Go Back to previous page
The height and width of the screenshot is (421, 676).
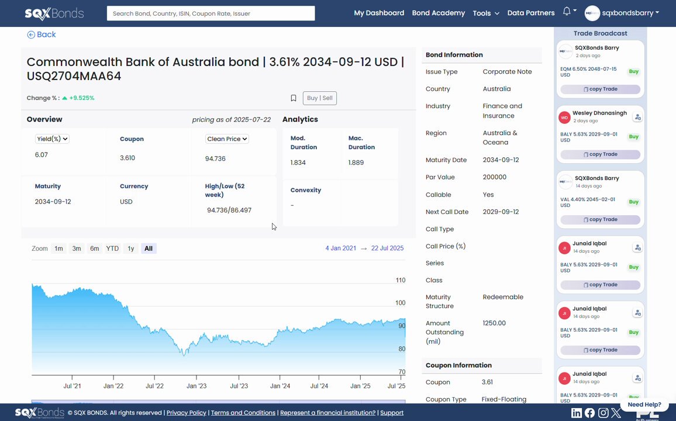(42, 34)
